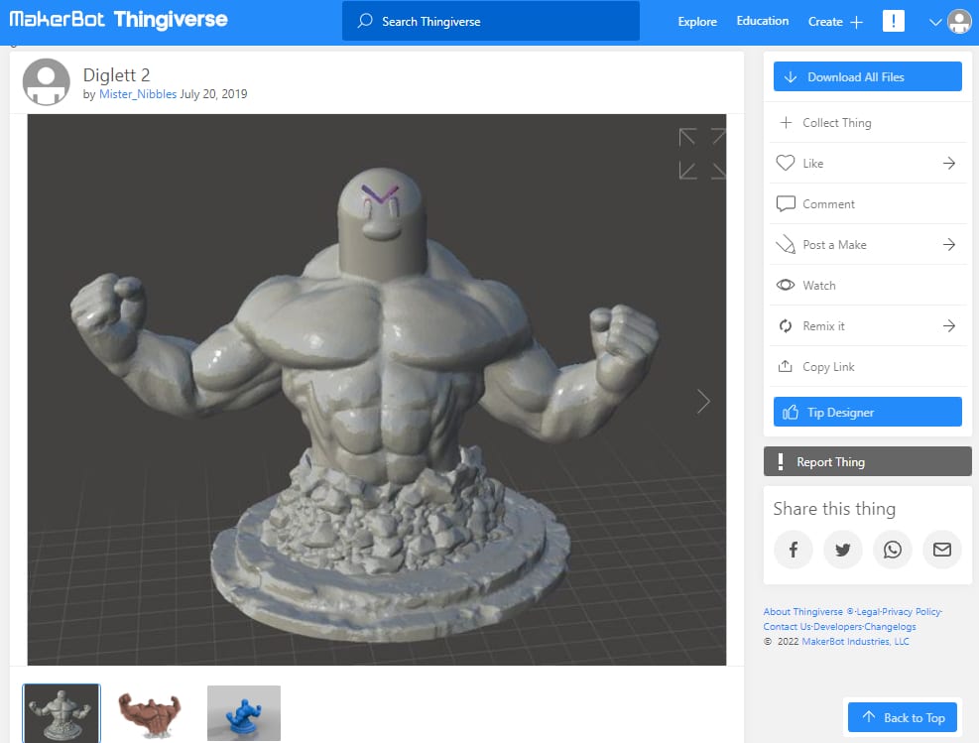Click the profile avatar in the top bar

[959, 21]
